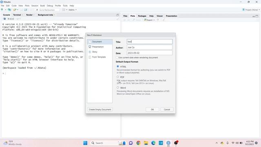Click the Wi-Fi icon in system tray
261x147 pixels.
[233, 143]
